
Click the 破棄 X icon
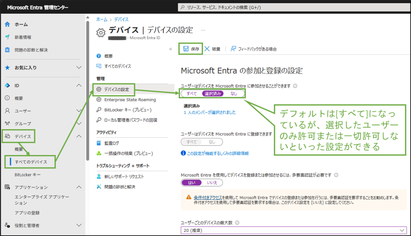tap(207, 49)
